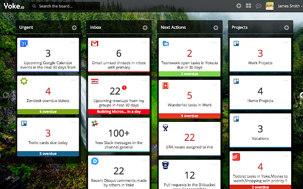Click the Google Calendar icon
The image size is (303, 189).
24,43
